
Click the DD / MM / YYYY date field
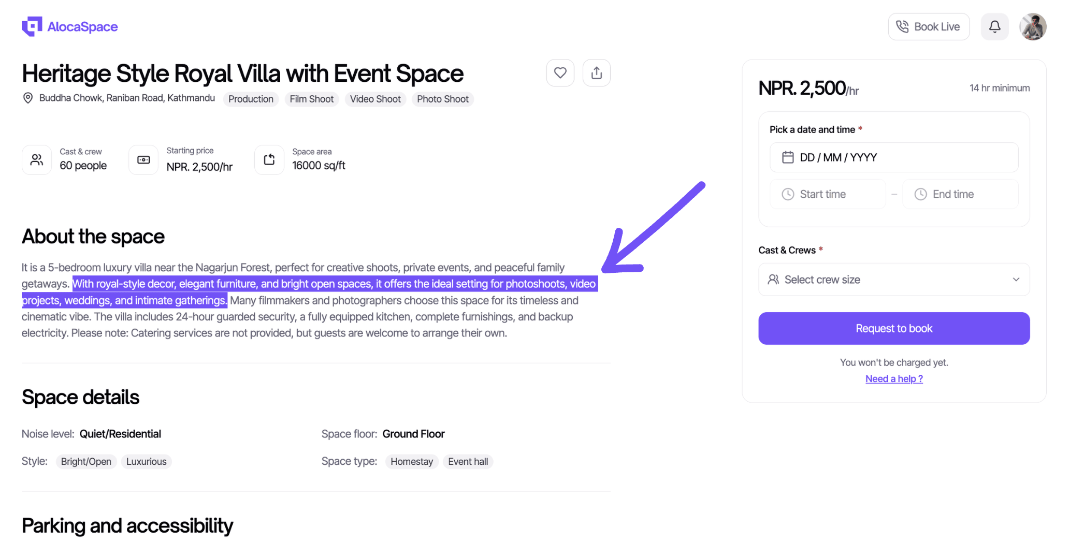coord(893,157)
